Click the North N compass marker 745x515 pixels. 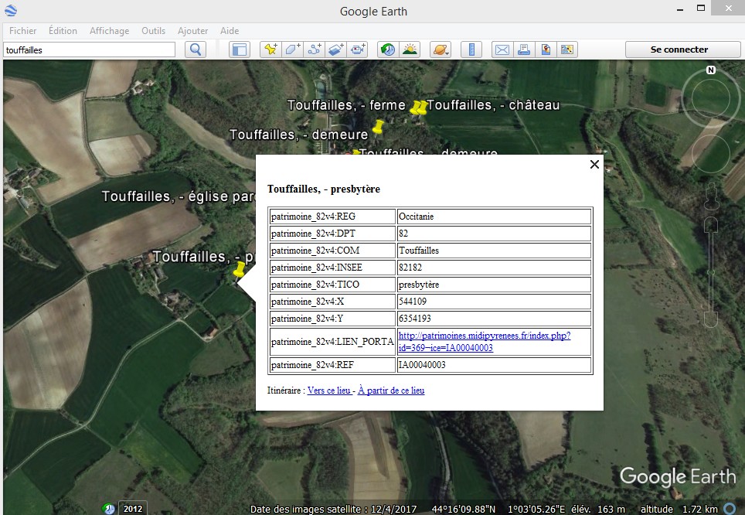(x=711, y=70)
